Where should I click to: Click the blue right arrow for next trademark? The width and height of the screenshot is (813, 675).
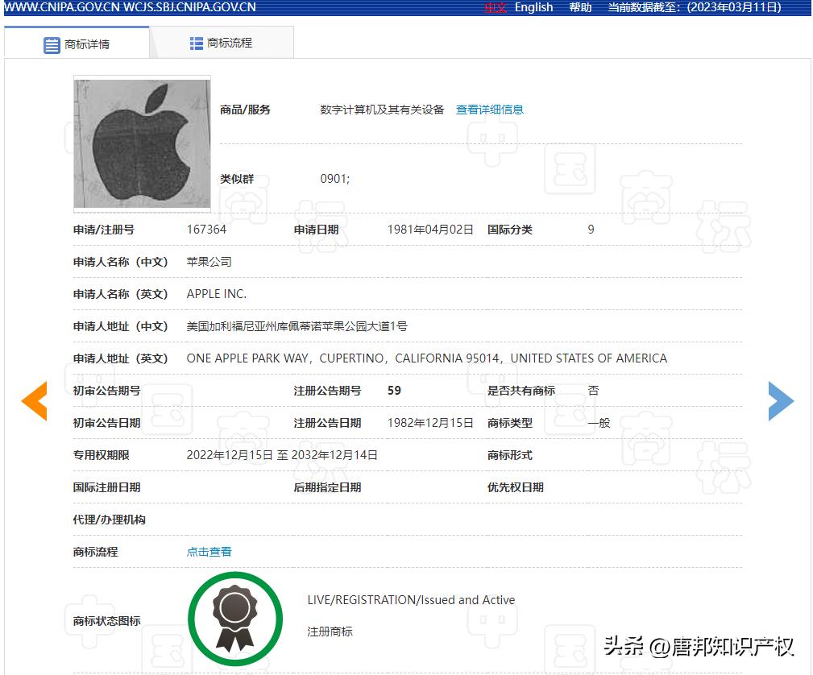[781, 400]
